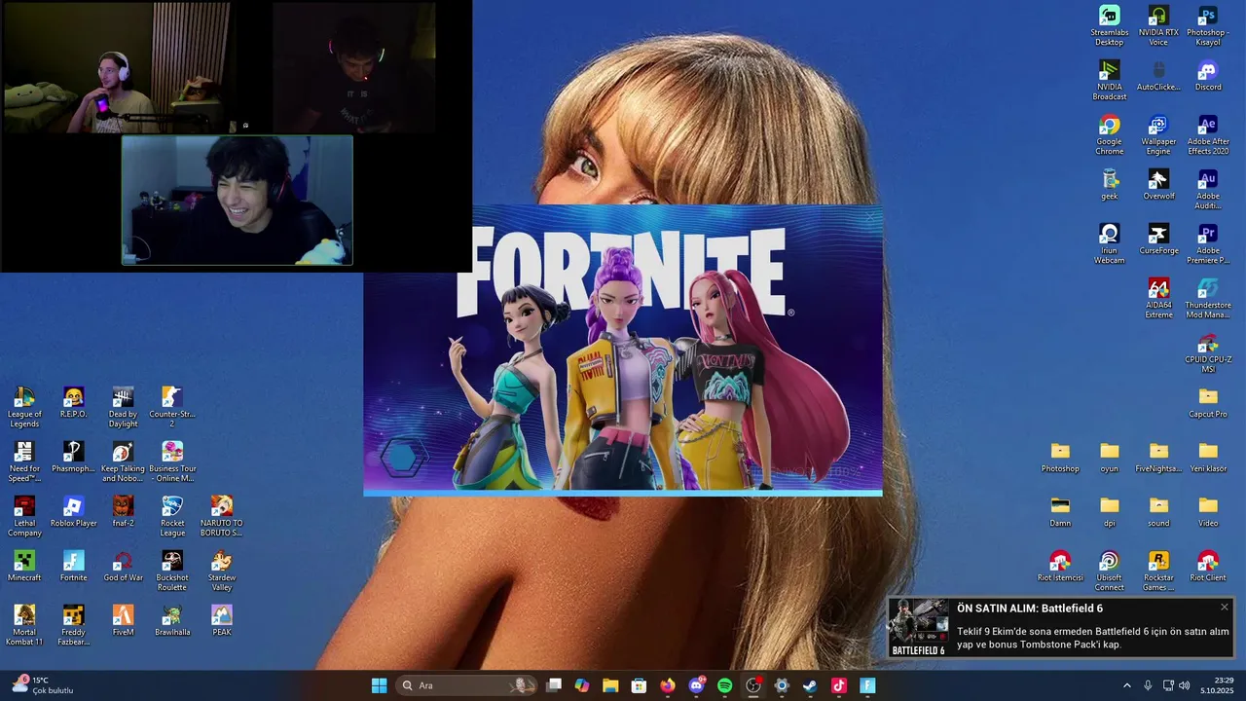Viewport: 1246px width, 701px height.
Task: Select the AIDA64 Extreme desktop icon
Action: 1158,298
